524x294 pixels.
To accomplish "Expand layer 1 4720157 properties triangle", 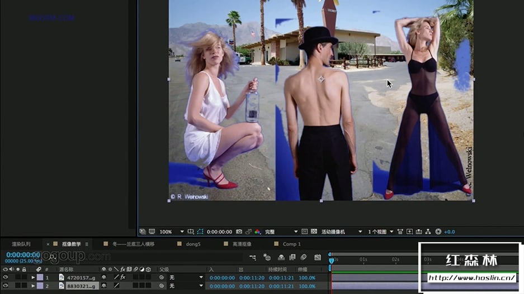I will tap(33, 277).
